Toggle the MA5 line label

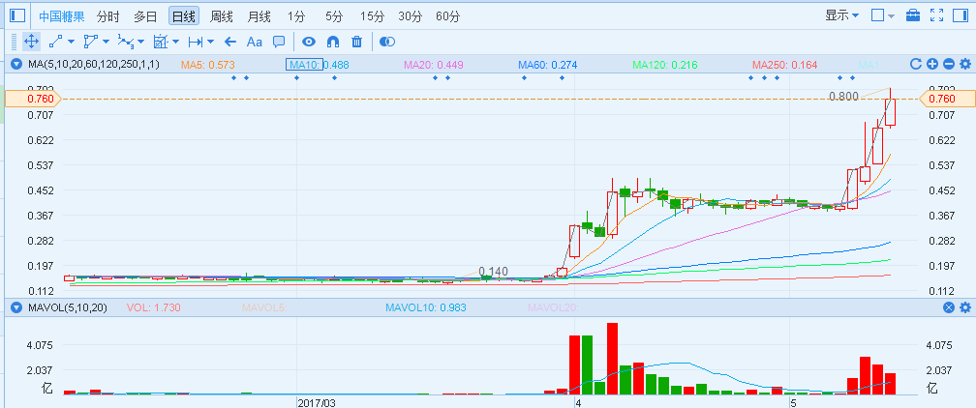tap(207, 65)
